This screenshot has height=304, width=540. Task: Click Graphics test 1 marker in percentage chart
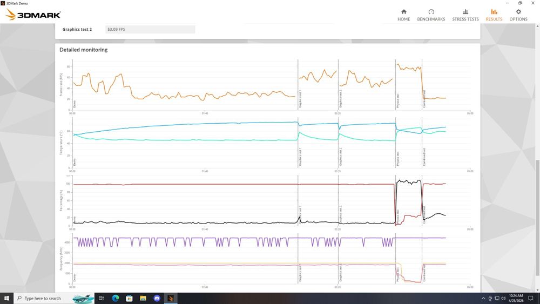[x=300, y=215]
